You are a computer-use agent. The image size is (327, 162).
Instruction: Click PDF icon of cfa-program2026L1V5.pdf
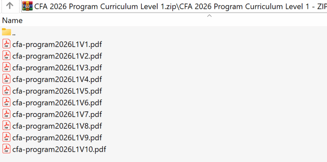click(x=6, y=91)
